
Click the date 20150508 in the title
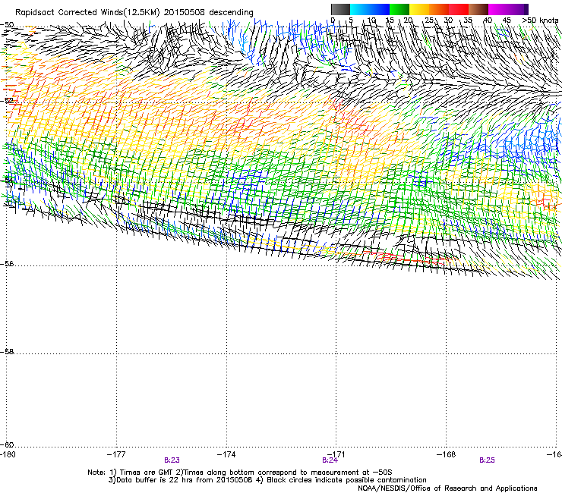(185, 13)
